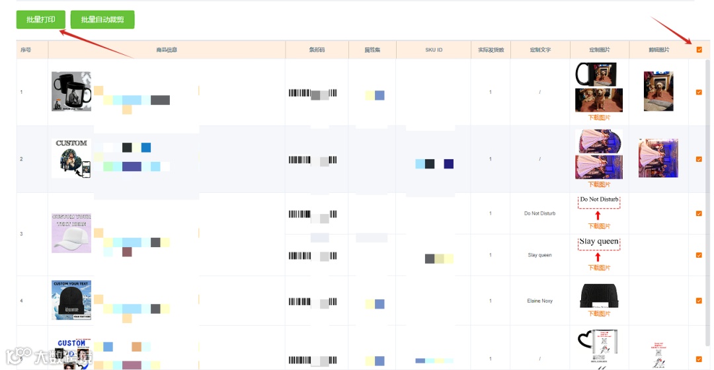Image resolution: width=714 pixels, height=370 pixels.
Task: Open the black mugs product thumbnail in row 1
Action: 71,91
